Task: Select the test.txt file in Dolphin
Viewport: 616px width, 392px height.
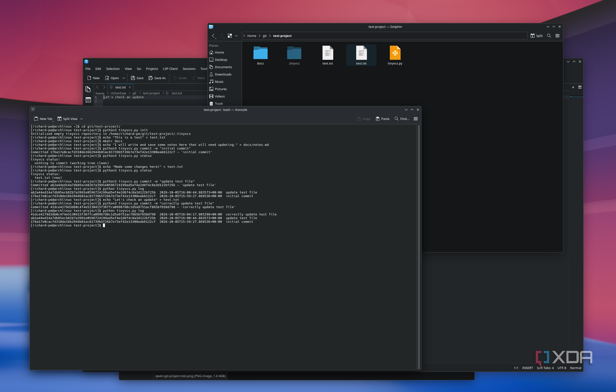Action: click(x=361, y=55)
